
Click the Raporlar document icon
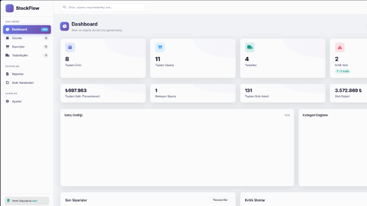(x=7, y=74)
